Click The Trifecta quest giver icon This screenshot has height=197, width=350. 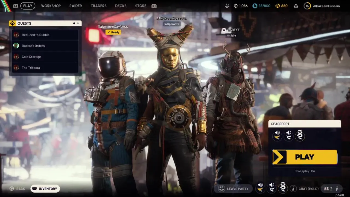(x=16, y=68)
